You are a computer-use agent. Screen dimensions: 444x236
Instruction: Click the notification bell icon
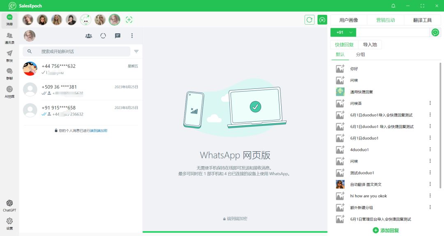pos(393,6)
